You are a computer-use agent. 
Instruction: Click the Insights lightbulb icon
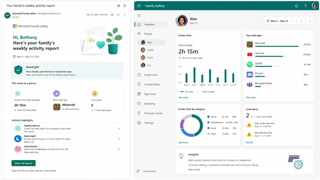[x=181, y=156]
